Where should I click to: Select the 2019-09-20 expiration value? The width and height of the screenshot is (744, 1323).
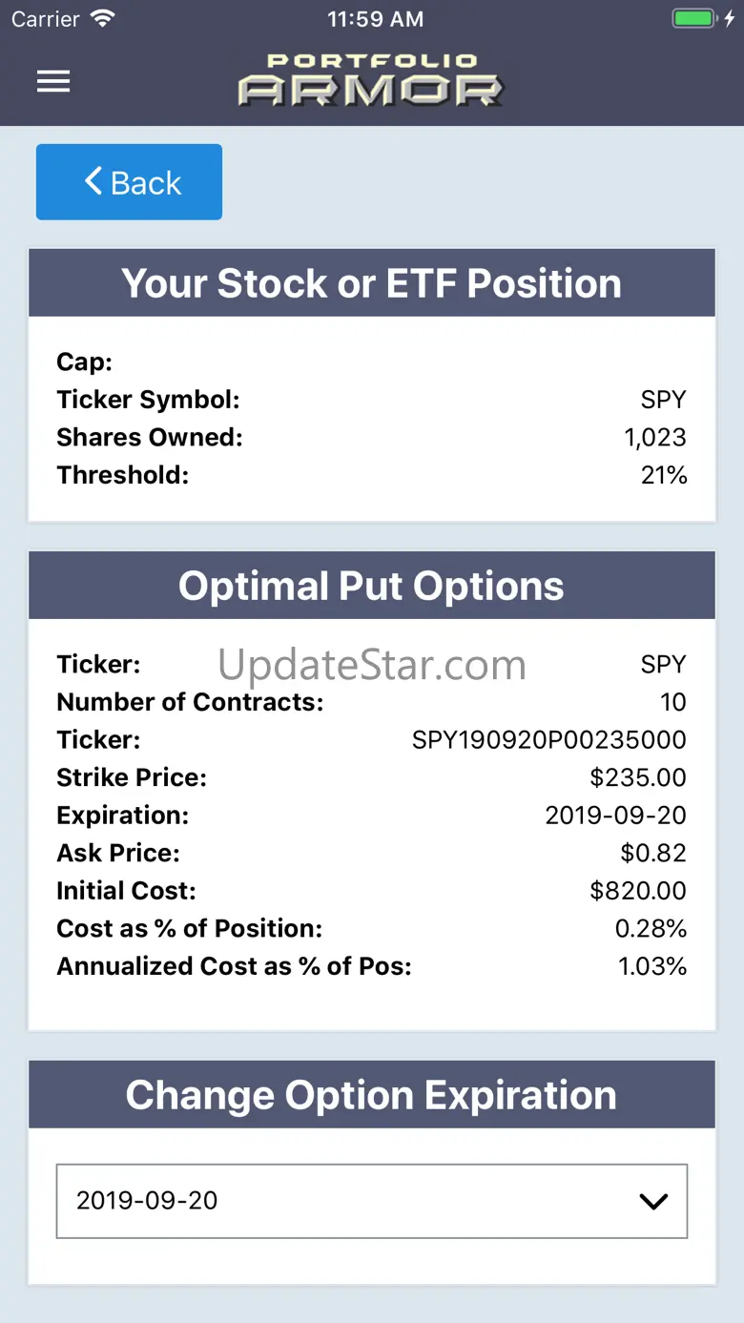click(x=147, y=1201)
